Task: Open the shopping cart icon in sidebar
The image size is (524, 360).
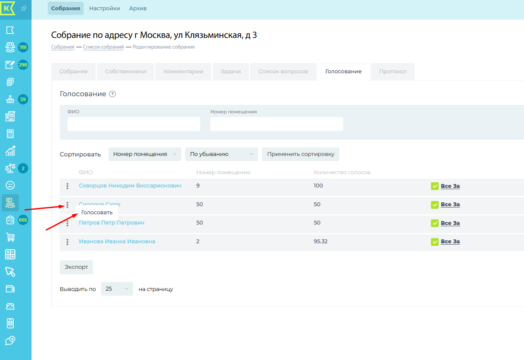Action: (x=10, y=237)
